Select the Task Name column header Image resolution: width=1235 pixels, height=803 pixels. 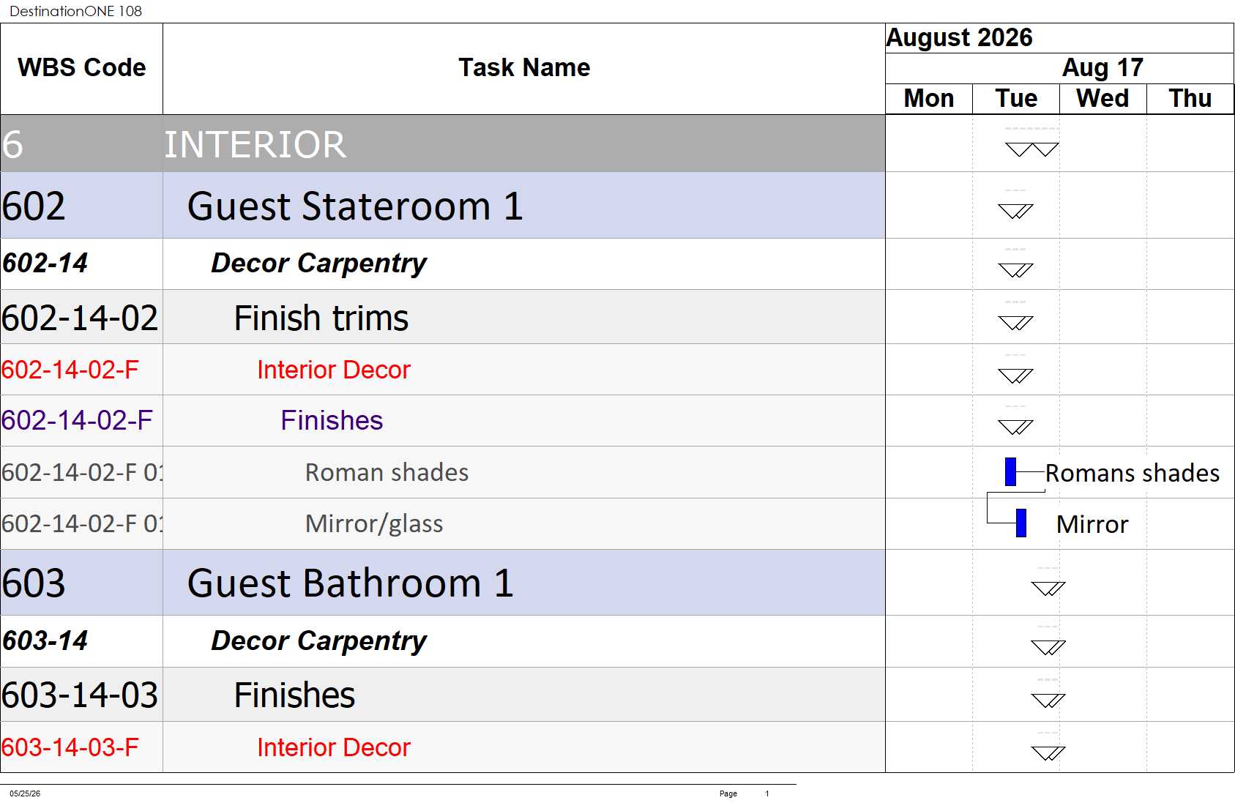tap(524, 68)
